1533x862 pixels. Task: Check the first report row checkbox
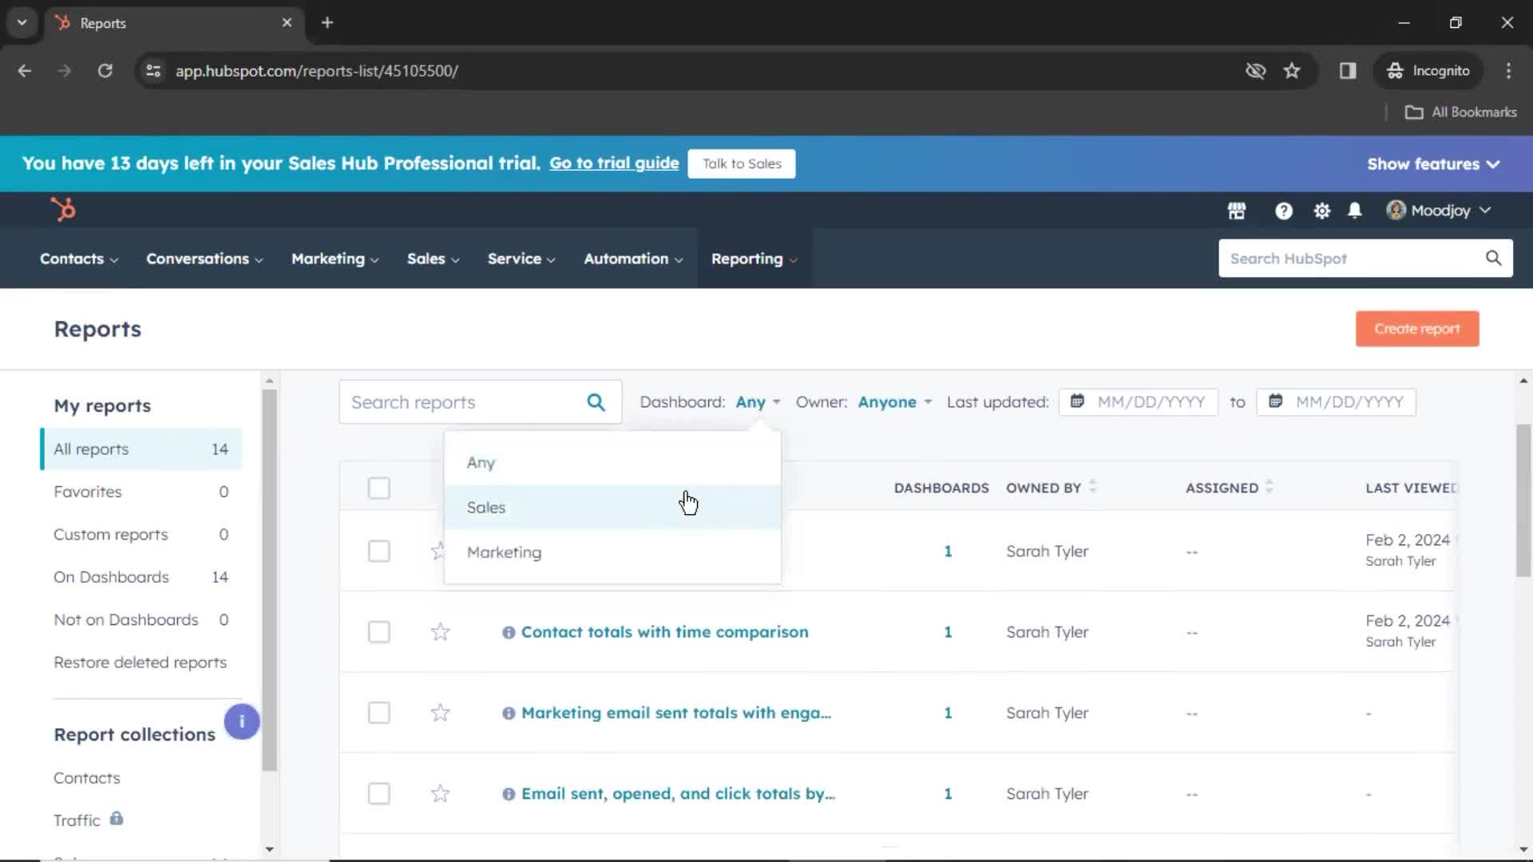click(379, 551)
